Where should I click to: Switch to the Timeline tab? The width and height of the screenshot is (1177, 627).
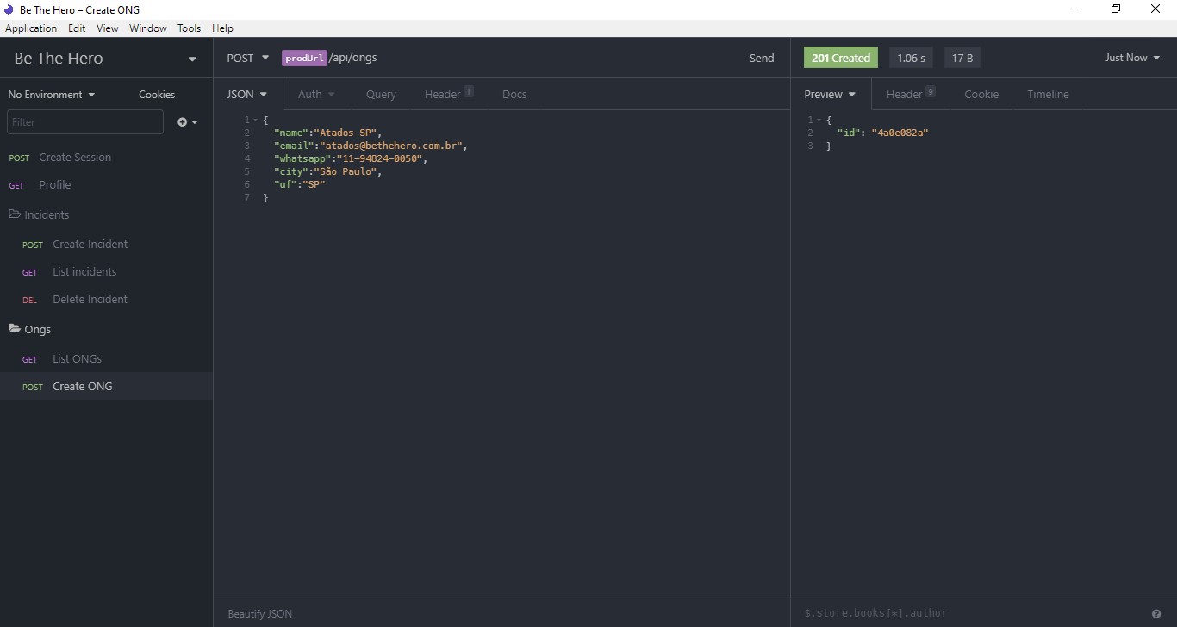pyautogui.click(x=1048, y=94)
